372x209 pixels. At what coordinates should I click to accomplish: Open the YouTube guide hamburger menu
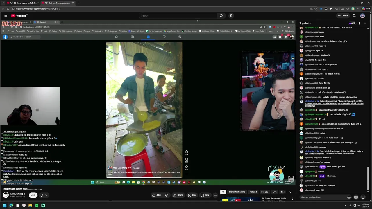pyautogui.click(x=6, y=16)
